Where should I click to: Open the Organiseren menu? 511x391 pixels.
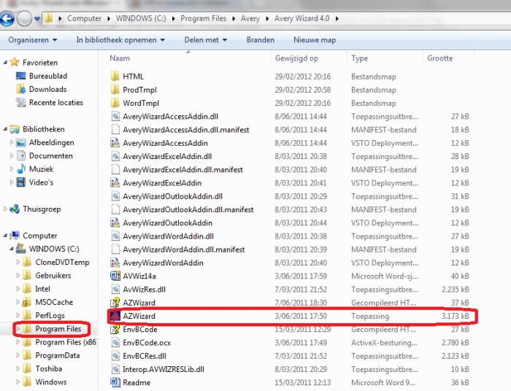33,40
